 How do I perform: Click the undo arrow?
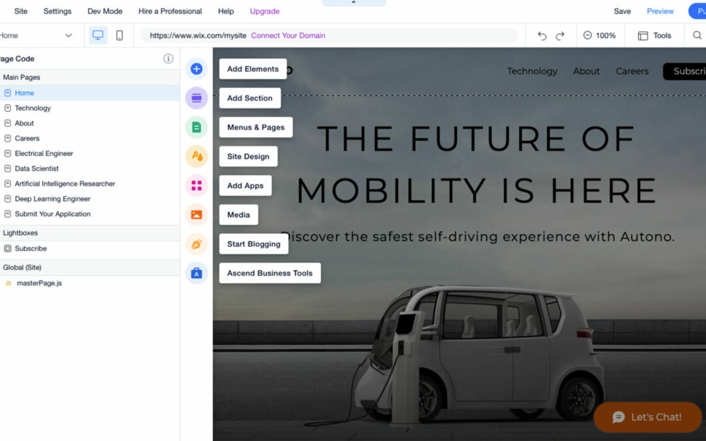tap(542, 36)
